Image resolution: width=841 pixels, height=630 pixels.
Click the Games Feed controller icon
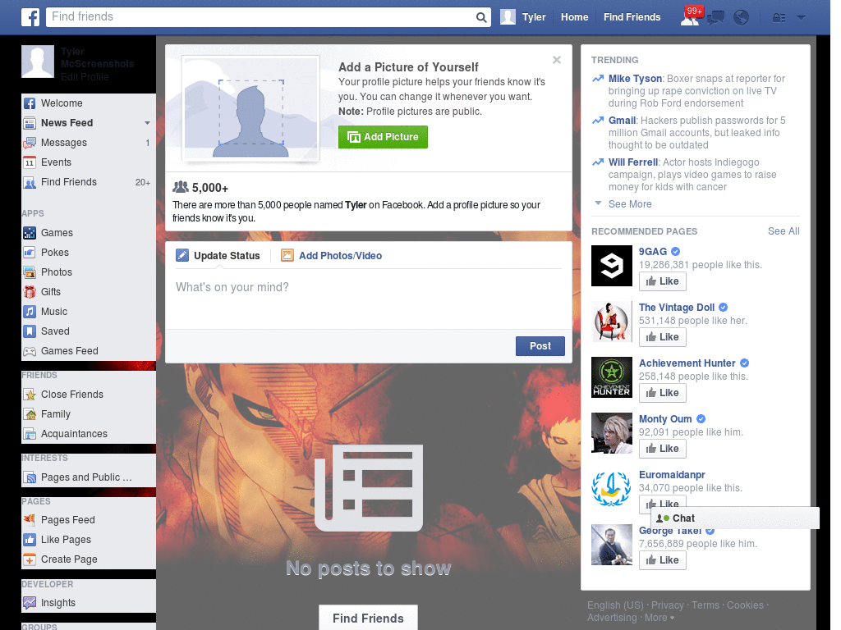[x=30, y=351]
